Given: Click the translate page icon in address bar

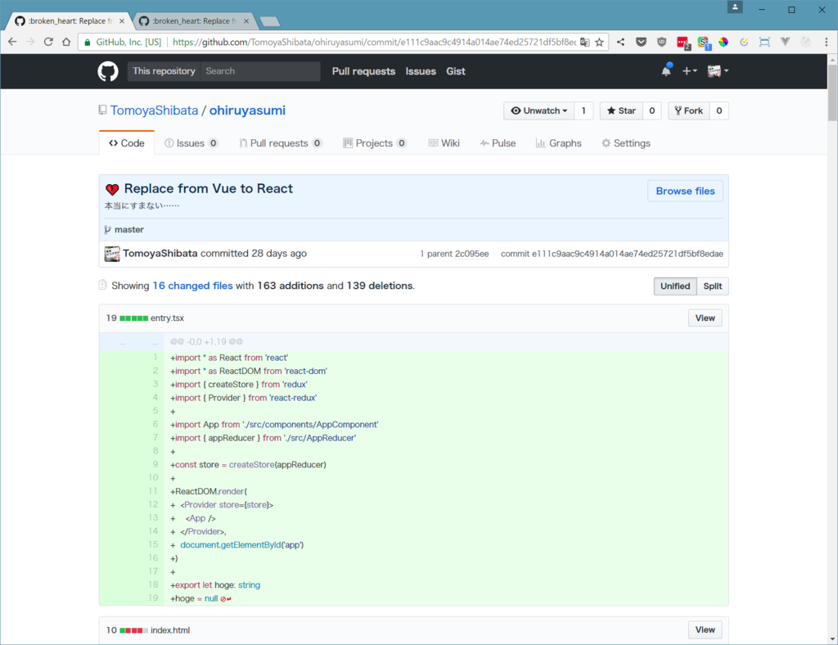Looking at the screenshot, I should point(585,43).
